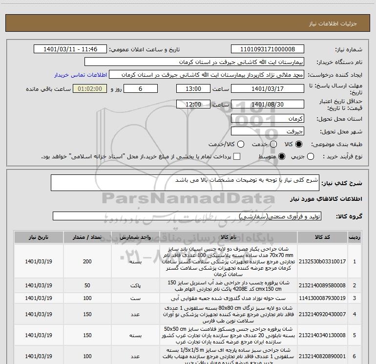Image resolution: width=376 pixels, height=364 pixels.
Task: Click product code 2132140340130008
Action: coord(322,336)
